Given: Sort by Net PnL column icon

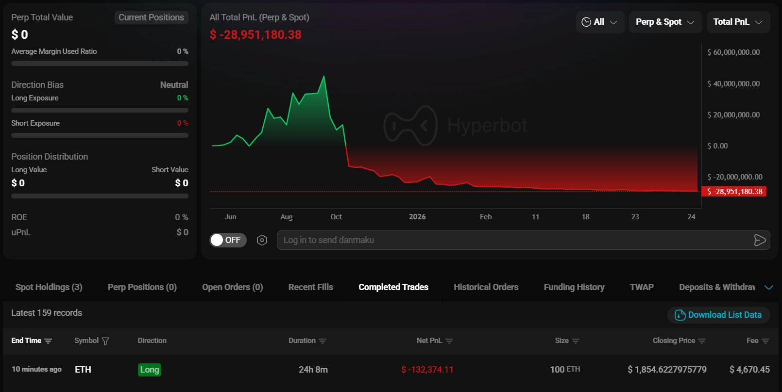Looking at the screenshot, I should click(449, 341).
